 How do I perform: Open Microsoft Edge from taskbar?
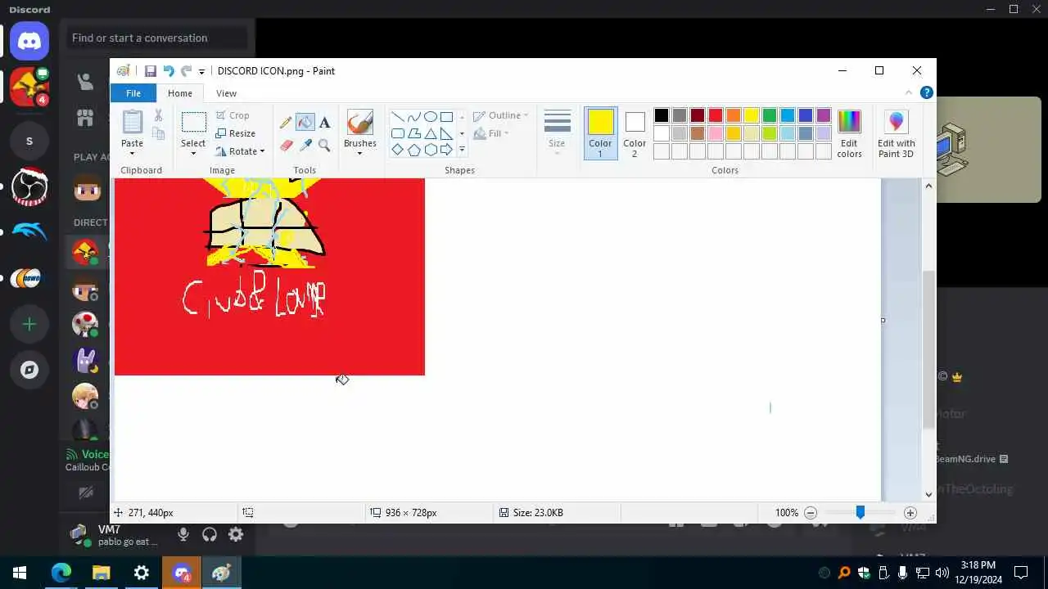pyautogui.click(x=61, y=573)
